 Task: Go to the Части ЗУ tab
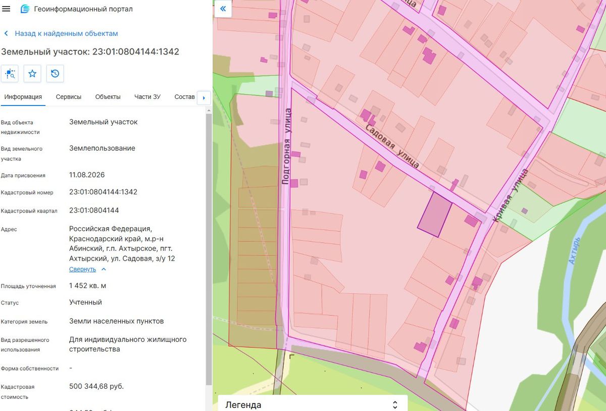pos(147,97)
